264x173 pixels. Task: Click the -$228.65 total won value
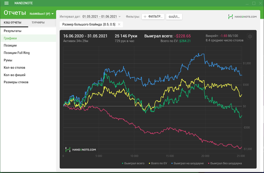(183, 36)
